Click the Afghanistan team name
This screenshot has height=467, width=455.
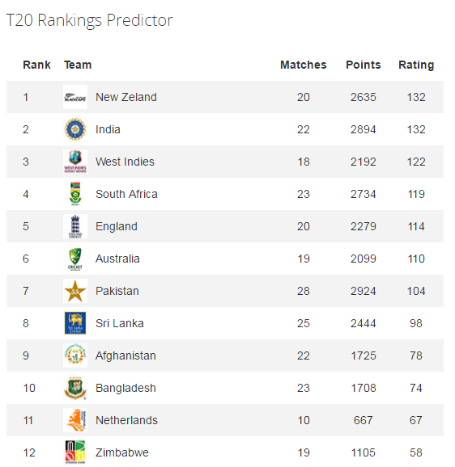[125, 356]
